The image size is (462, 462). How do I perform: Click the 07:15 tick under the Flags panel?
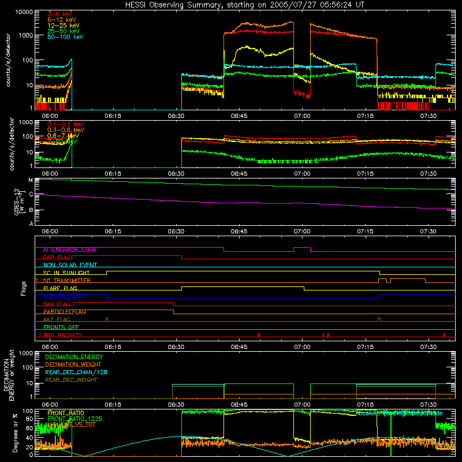[365, 347]
